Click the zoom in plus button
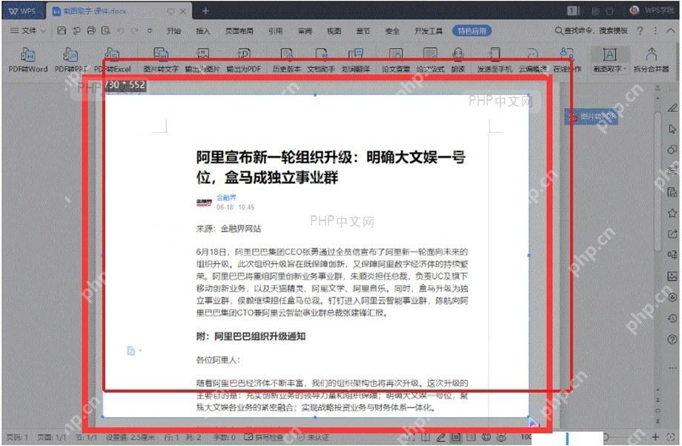The height and width of the screenshot is (446, 682). [x=655, y=436]
